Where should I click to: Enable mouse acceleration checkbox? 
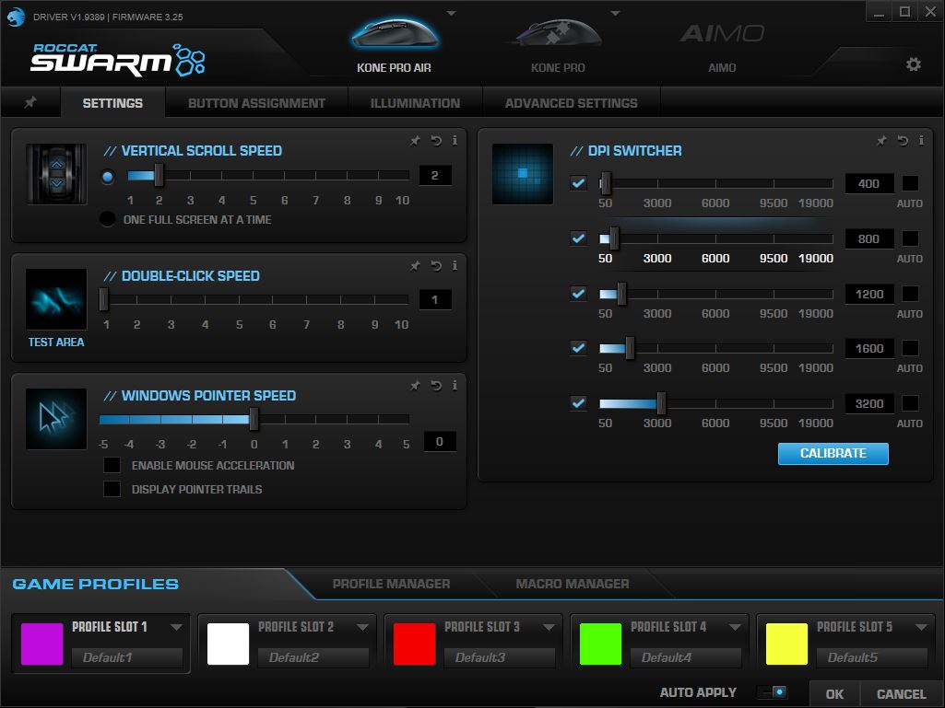pos(112,466)
